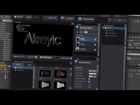Open the Edit panel options arrow
This screenshot has width=140, height=105.
tap(97, 59)
